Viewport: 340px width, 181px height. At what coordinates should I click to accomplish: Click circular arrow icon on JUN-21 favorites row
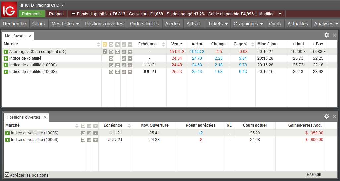(111, 65)
